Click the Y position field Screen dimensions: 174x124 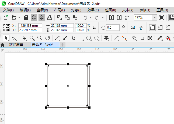[30, 30]
